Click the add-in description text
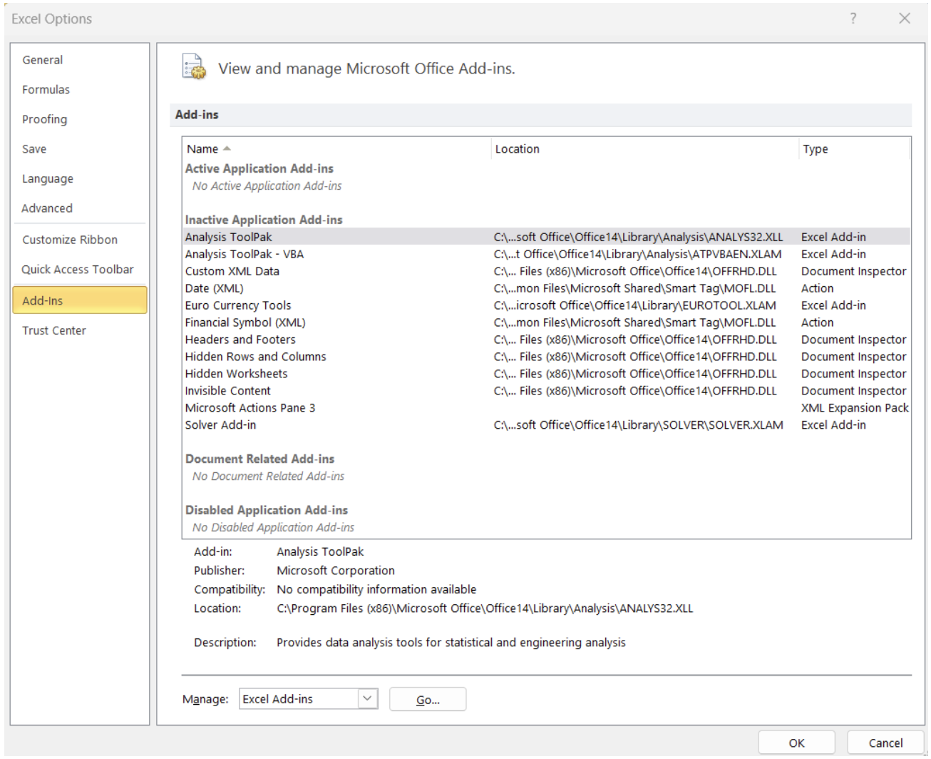Viewport: 931px width, 759px height. [x=451, y=643]
